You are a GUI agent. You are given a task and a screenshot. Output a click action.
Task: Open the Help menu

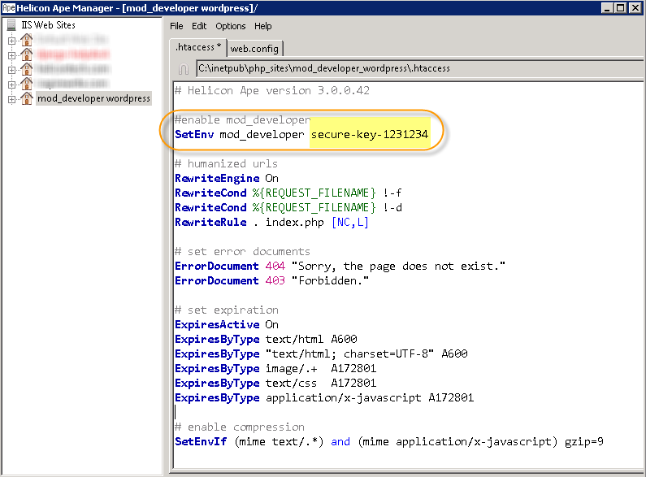pos(262,26)
